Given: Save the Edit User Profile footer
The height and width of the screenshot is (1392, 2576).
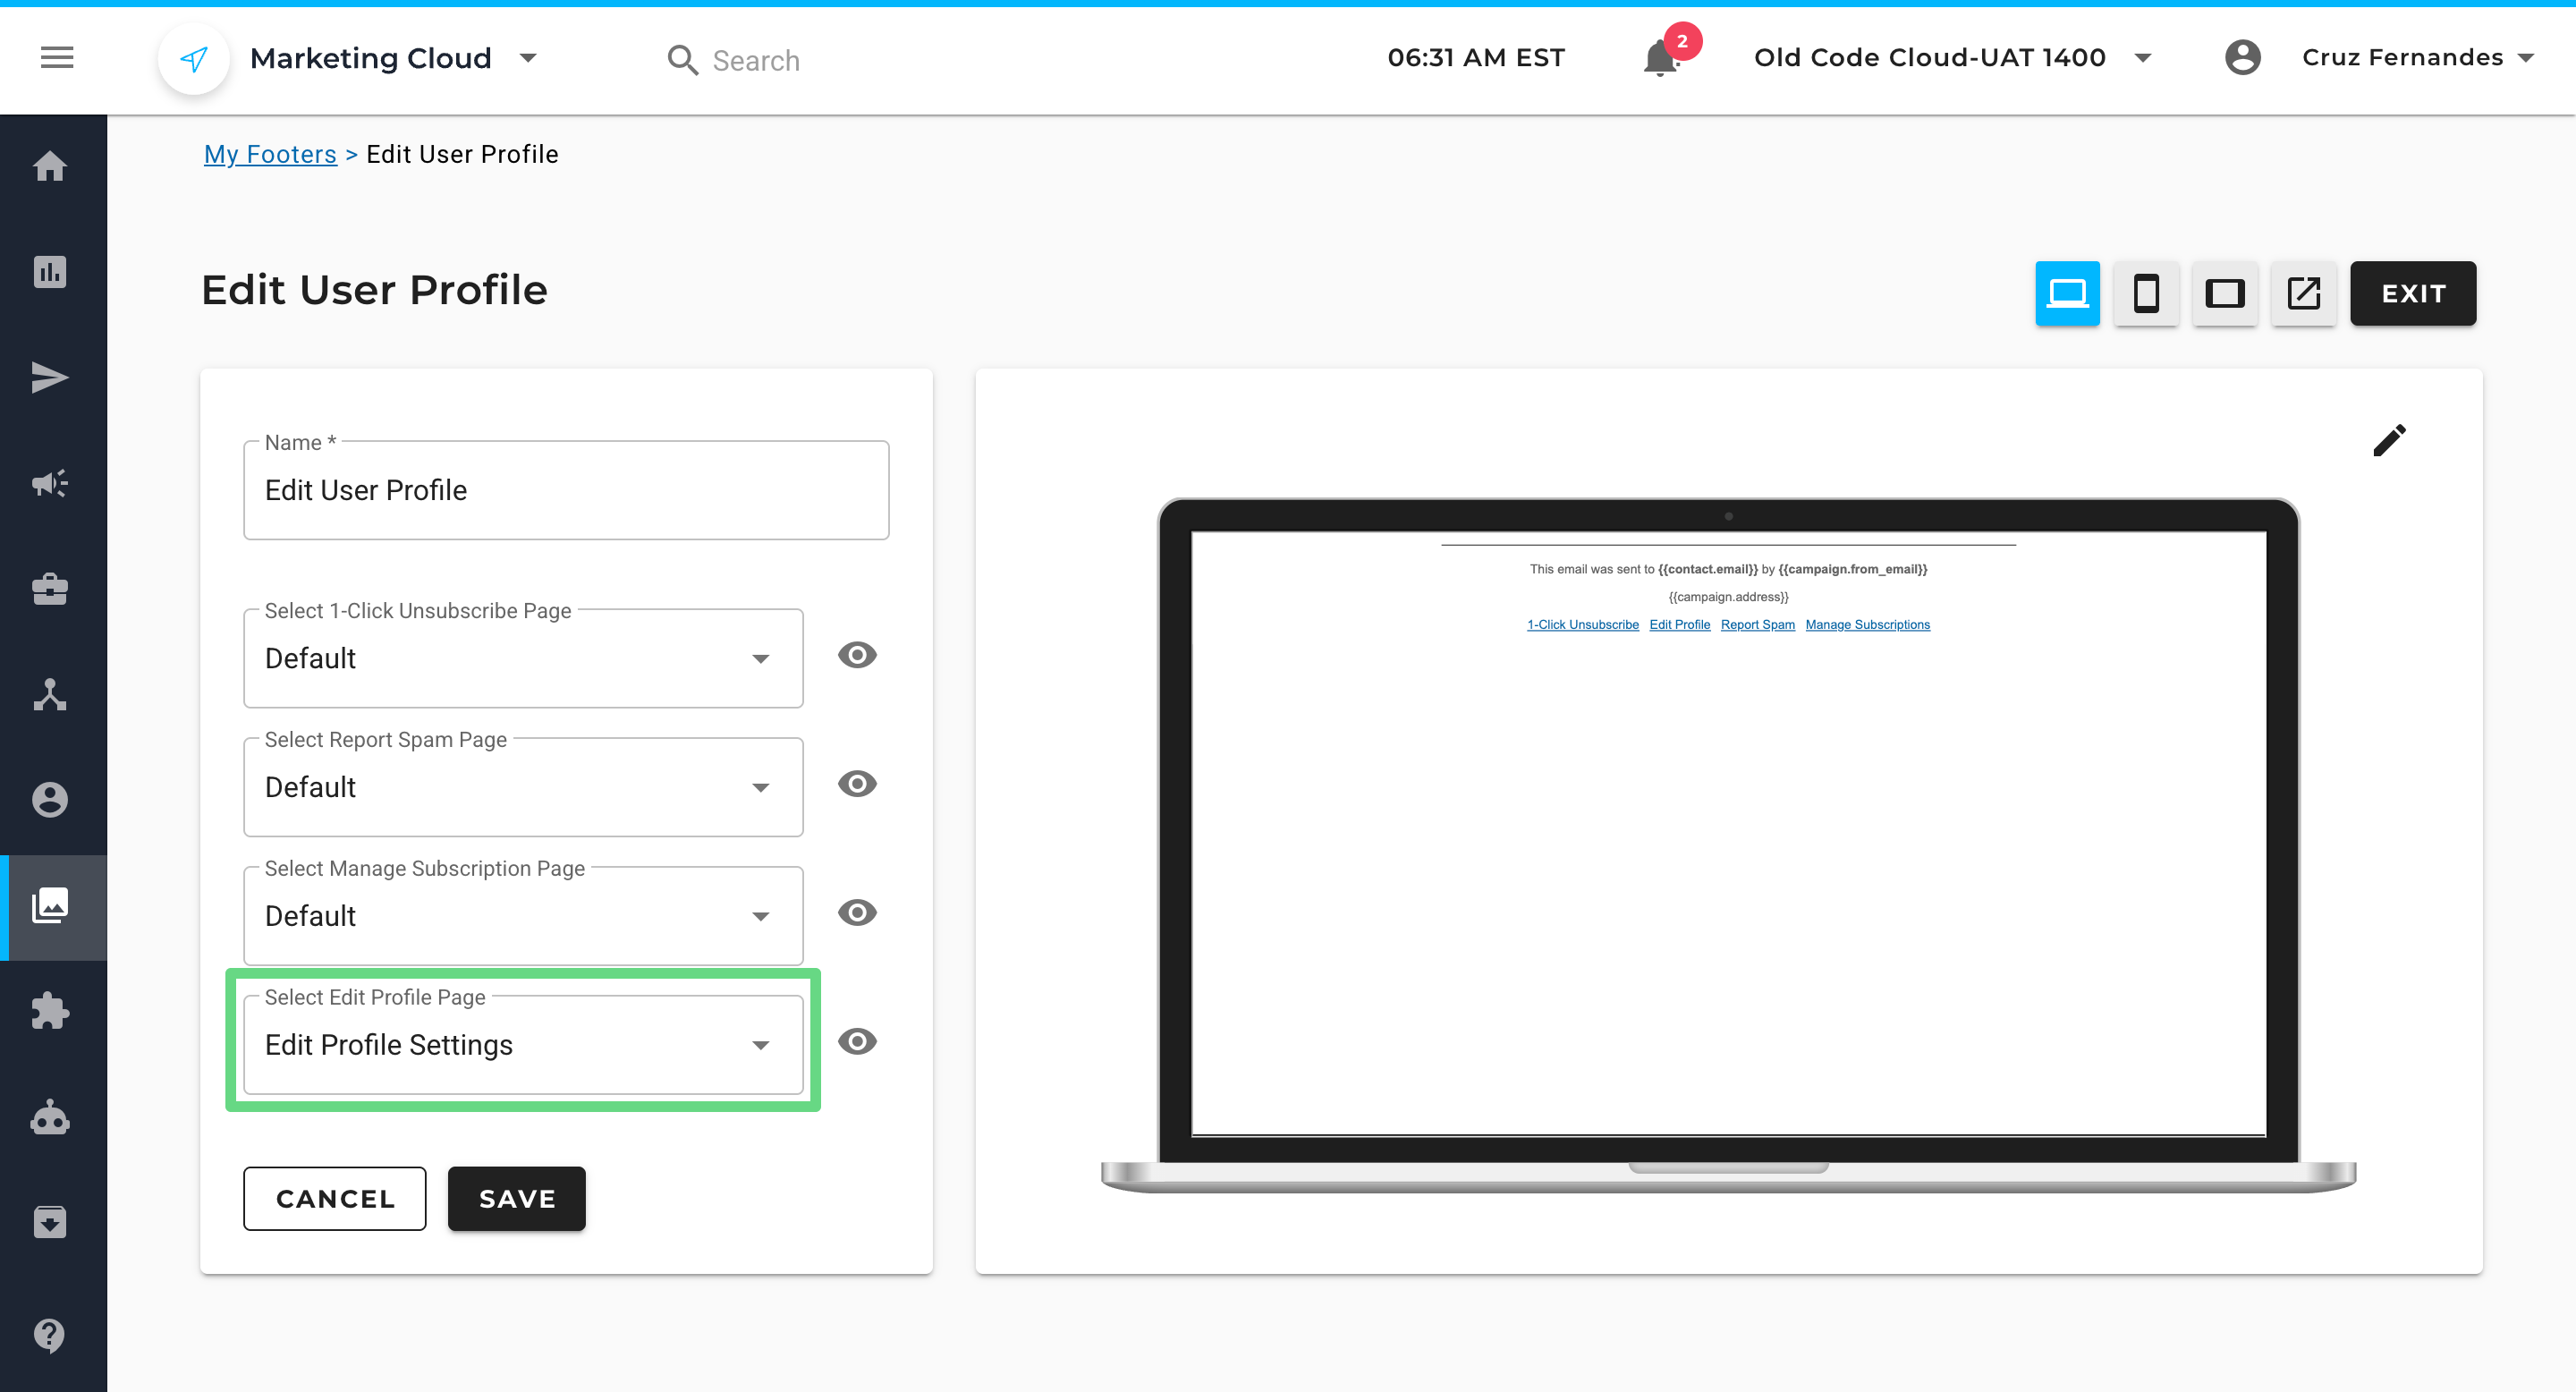Looking at the screenshot, I should click(x=516, y=1198).
